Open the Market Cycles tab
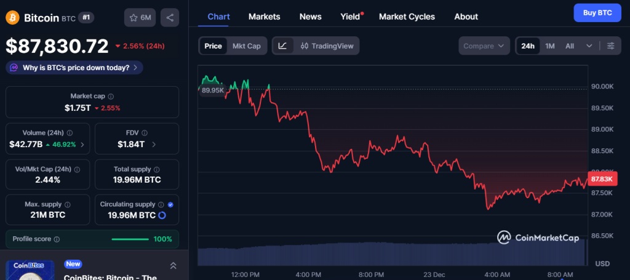 (x=407, y=17)
